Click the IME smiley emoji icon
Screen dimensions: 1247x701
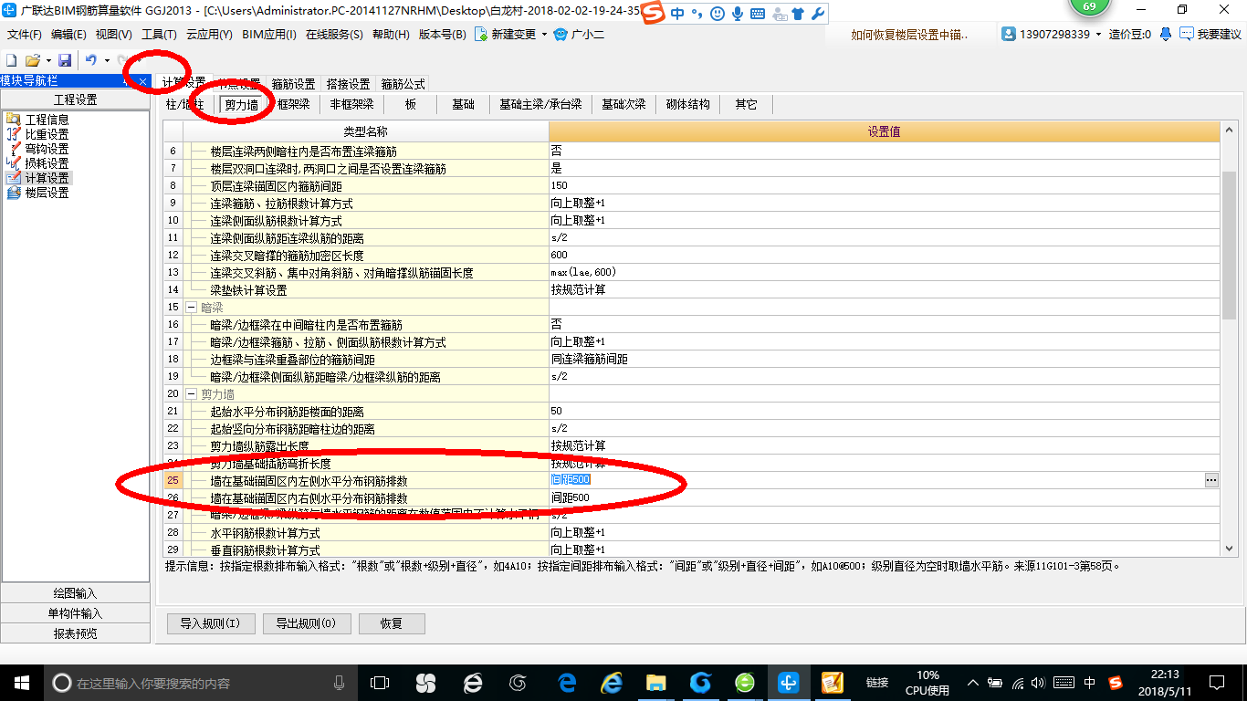(x=717, y=14)
